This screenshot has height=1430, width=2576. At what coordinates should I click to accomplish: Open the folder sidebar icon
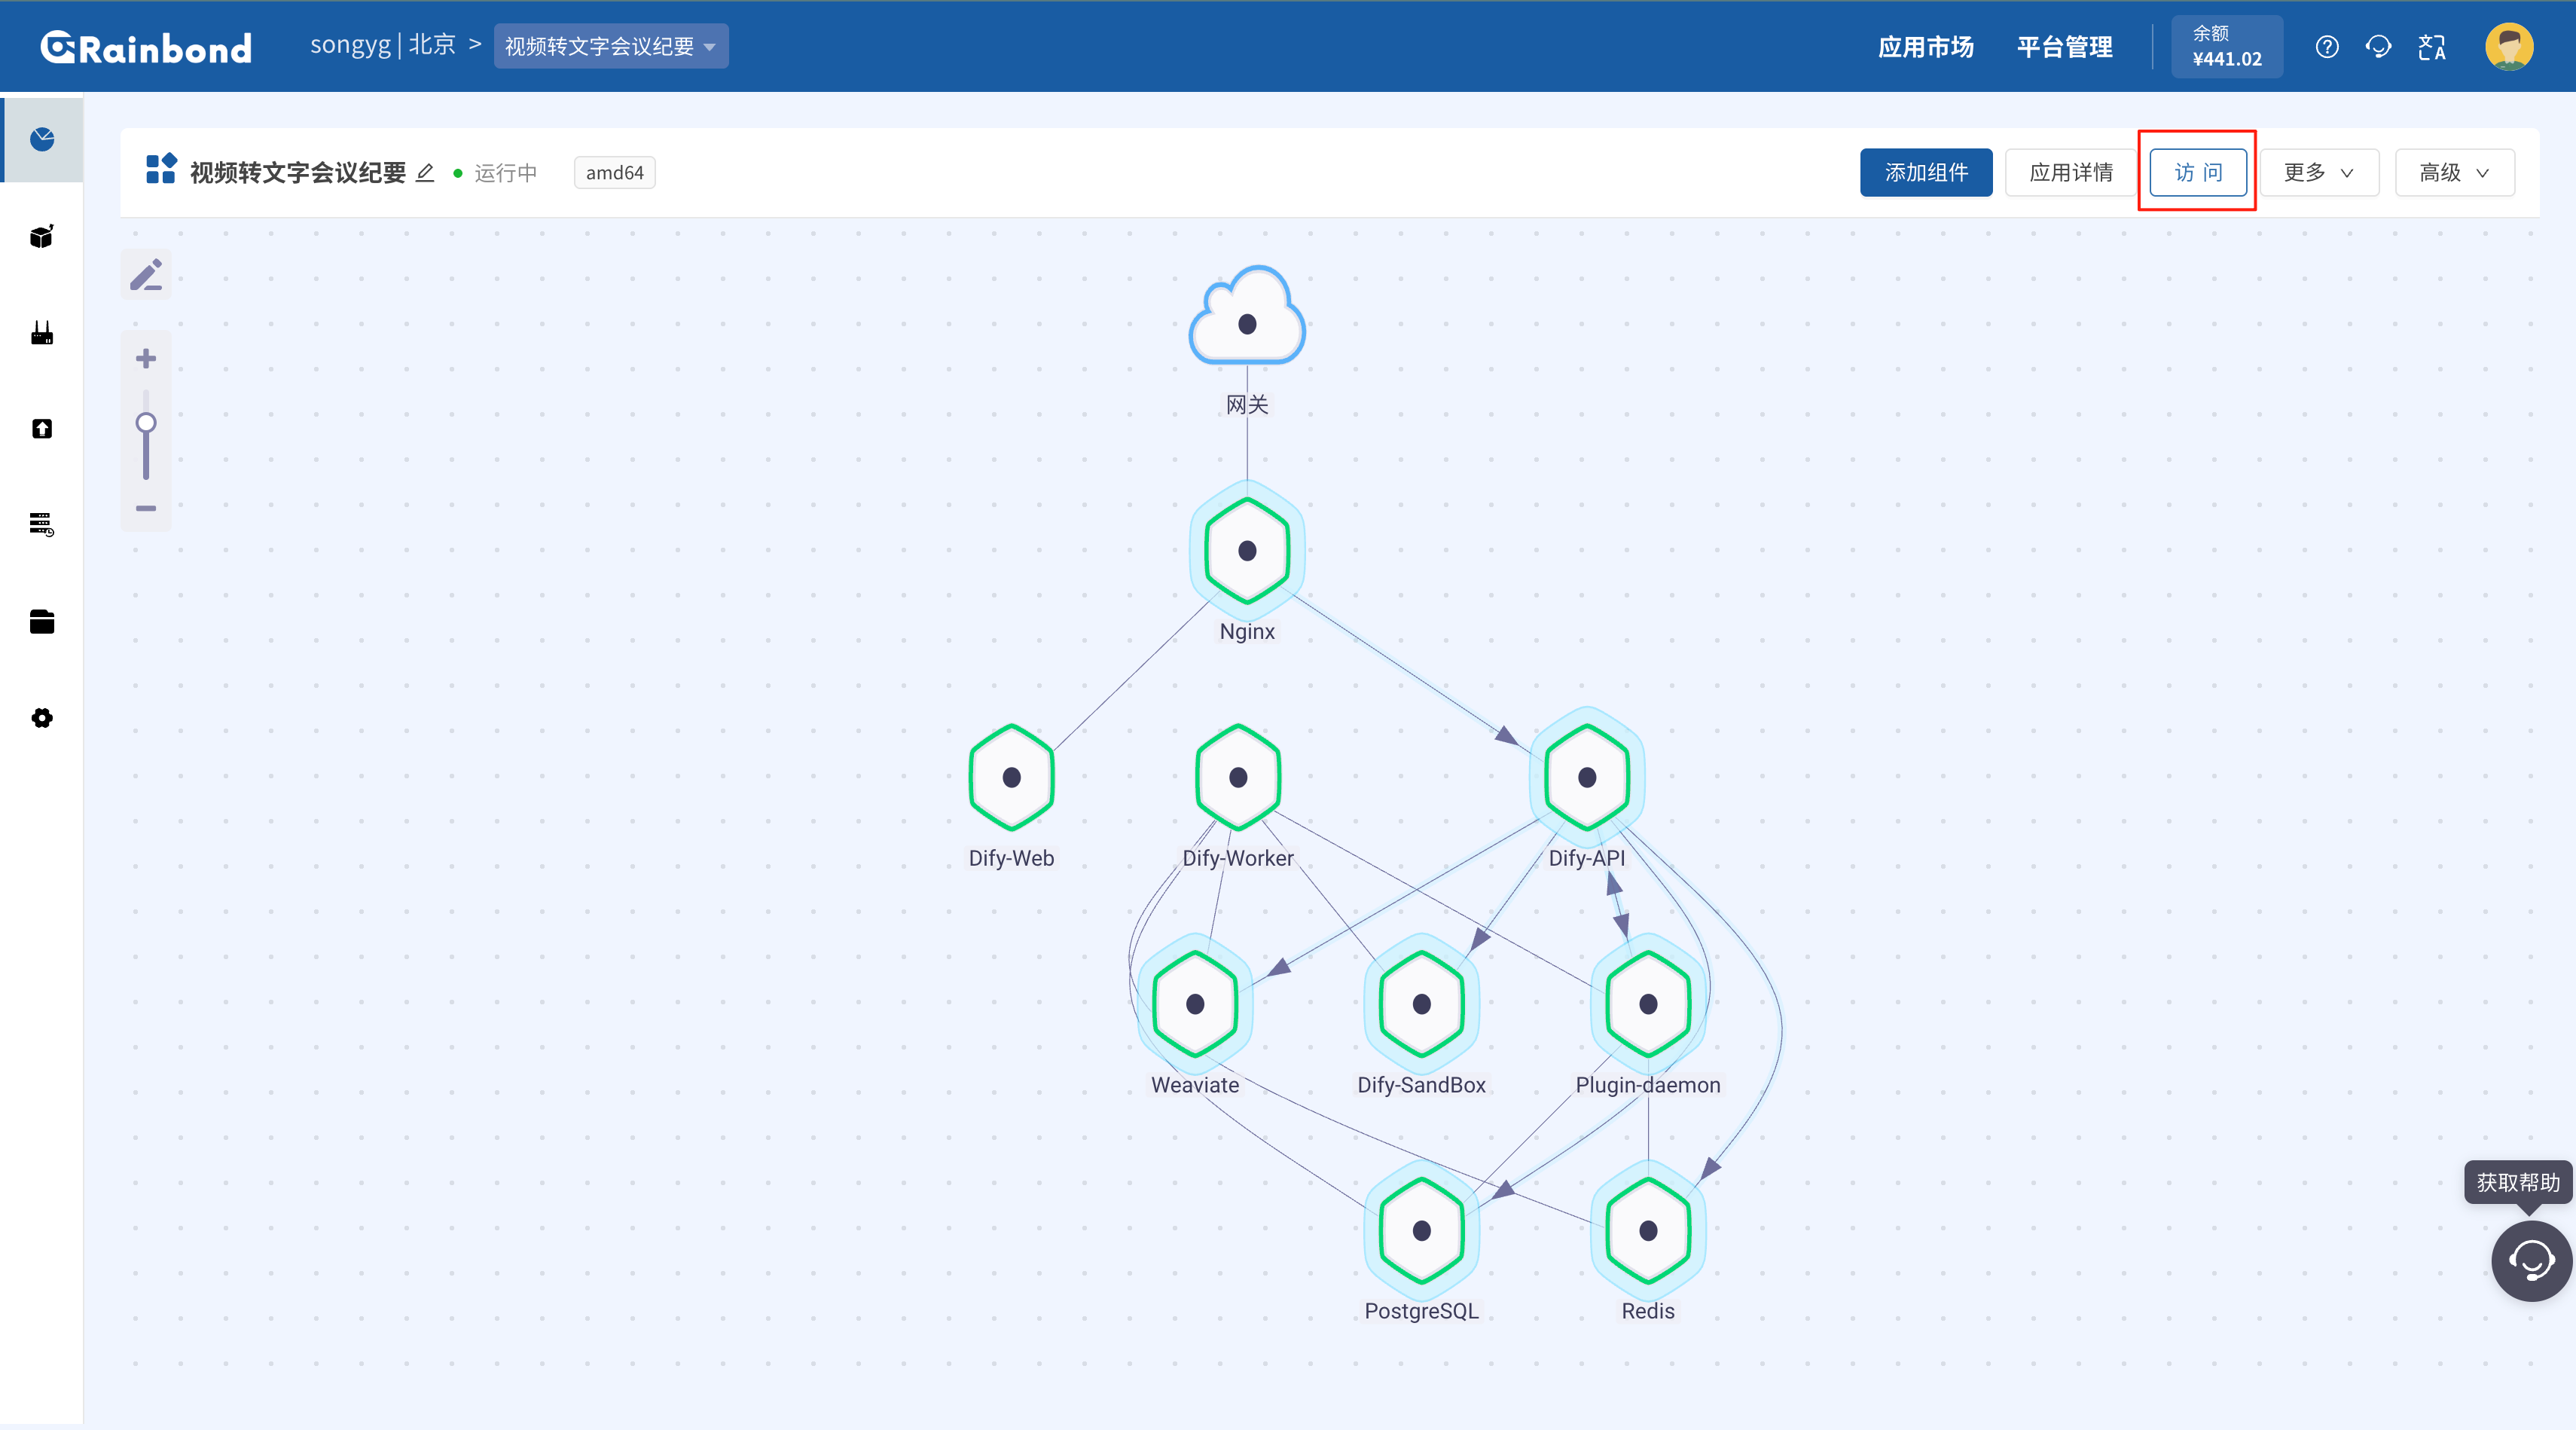[x=42, y=621]
